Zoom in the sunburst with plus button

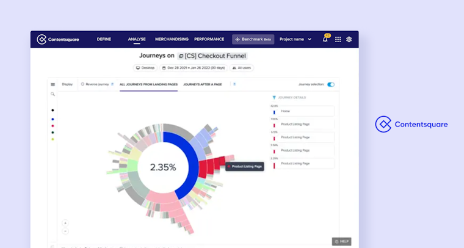(x=65, y=223)
